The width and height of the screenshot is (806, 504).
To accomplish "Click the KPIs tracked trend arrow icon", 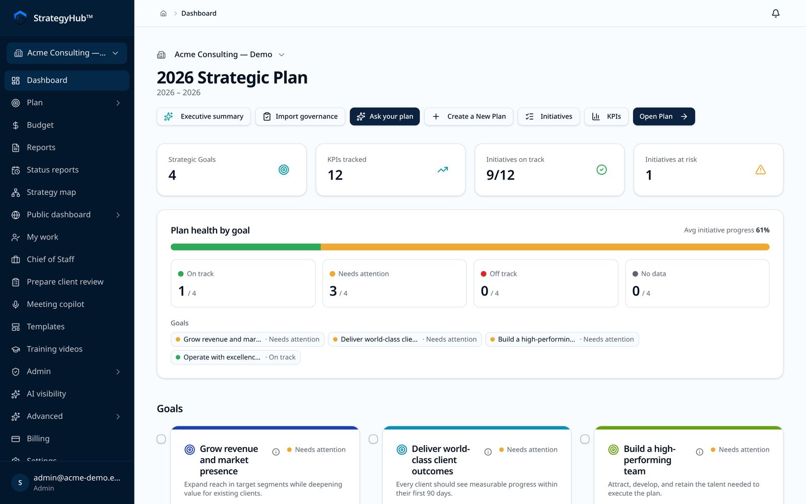I will point(443,170).
